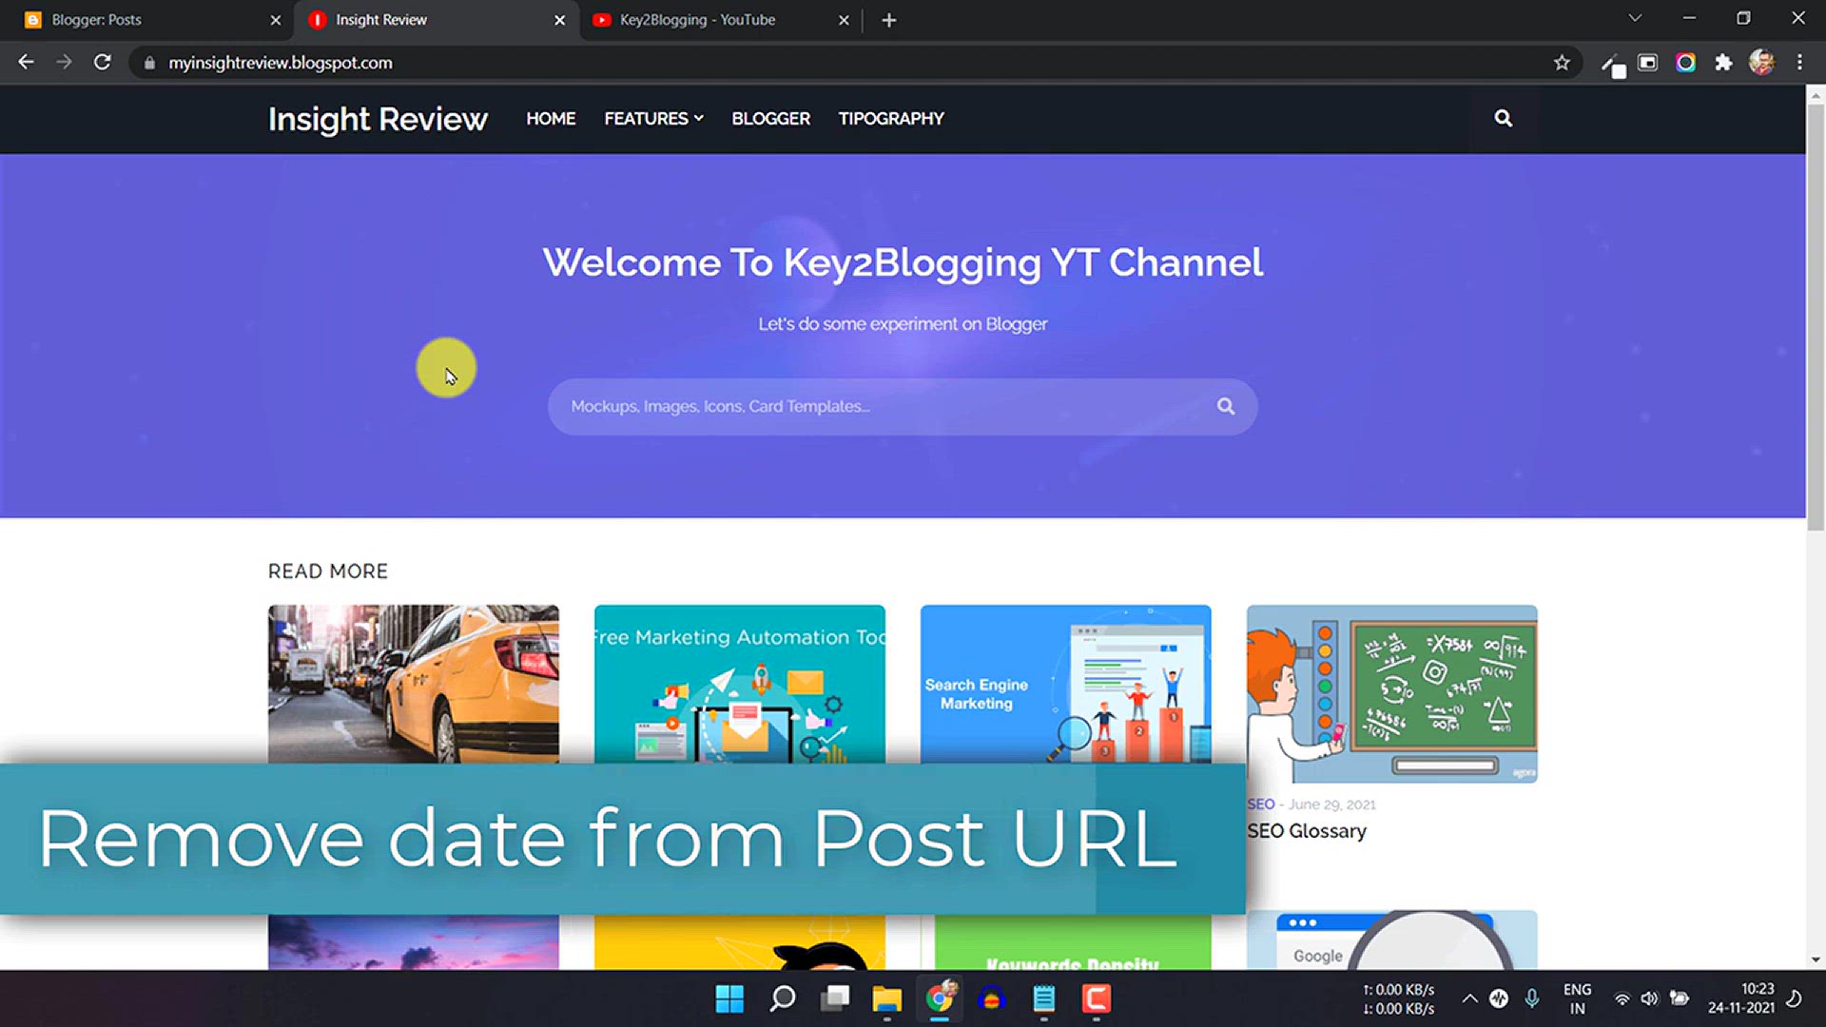Open the BLOGGER menu item

[x=770, y=119]
